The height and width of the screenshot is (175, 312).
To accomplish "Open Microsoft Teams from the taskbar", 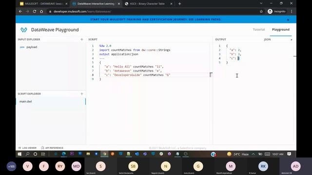I will (x=145, y=154).
